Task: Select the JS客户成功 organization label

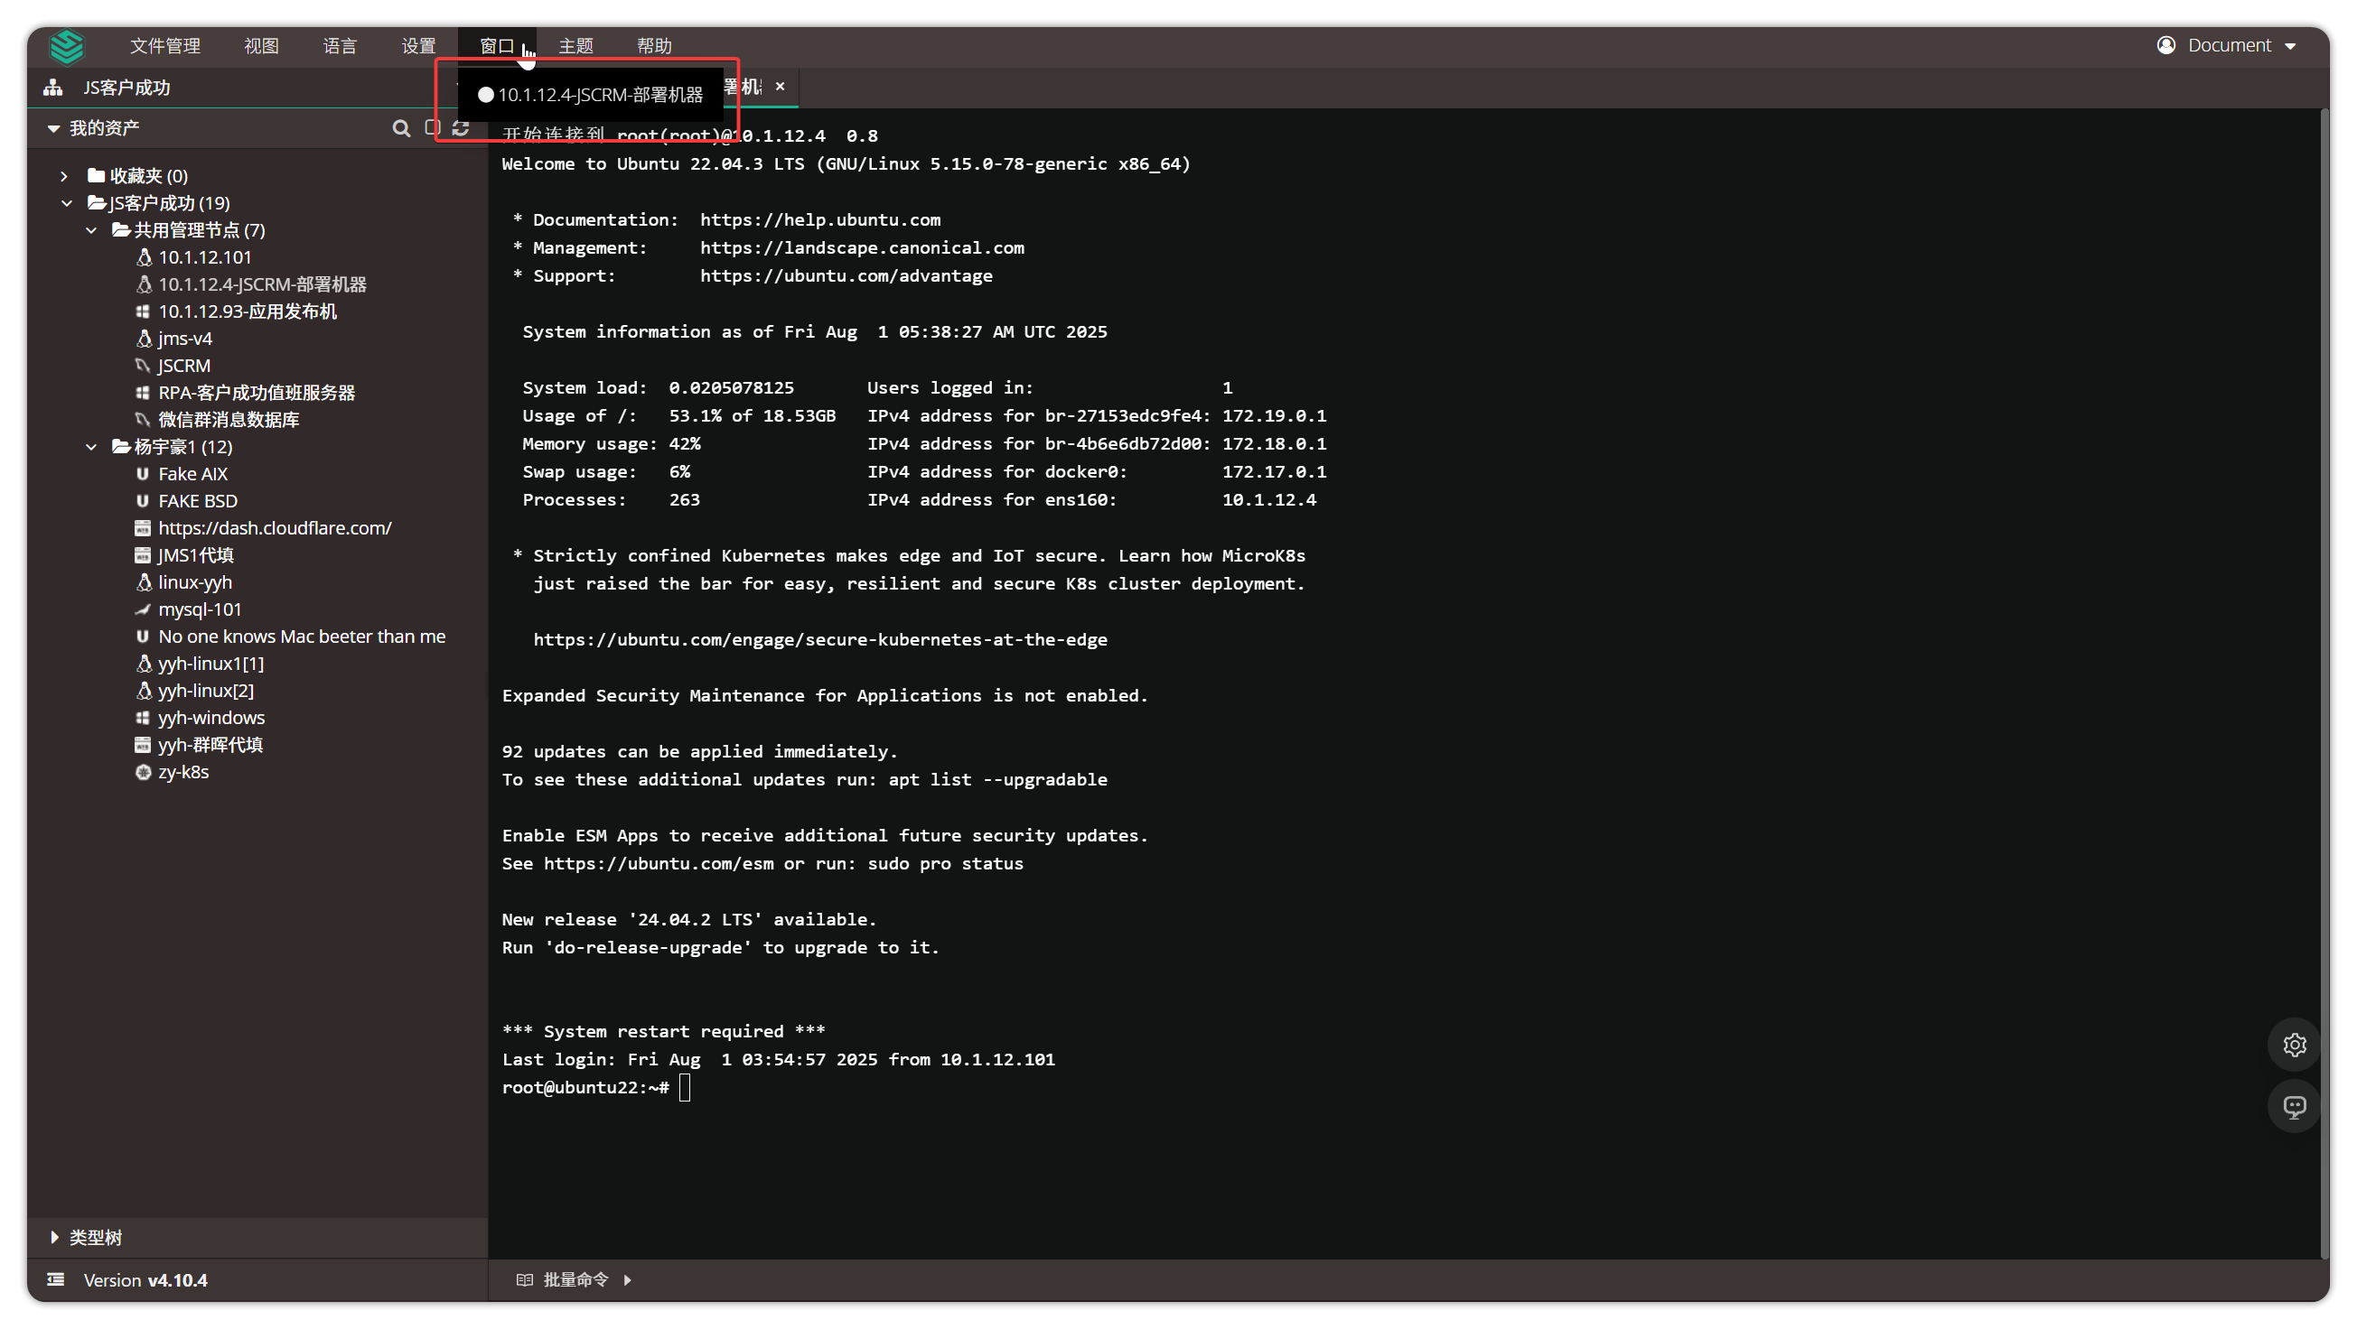Action: pyautogui.click(x=126, y=88)
